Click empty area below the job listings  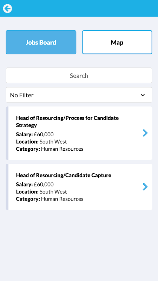tap(79, 246)
